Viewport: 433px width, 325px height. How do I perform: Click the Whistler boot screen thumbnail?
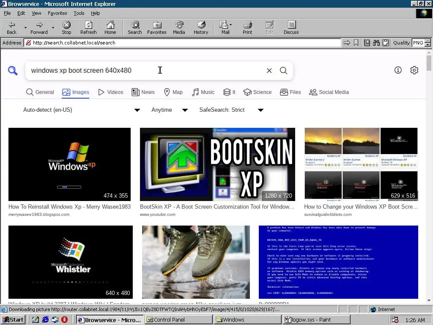(71, 262)
